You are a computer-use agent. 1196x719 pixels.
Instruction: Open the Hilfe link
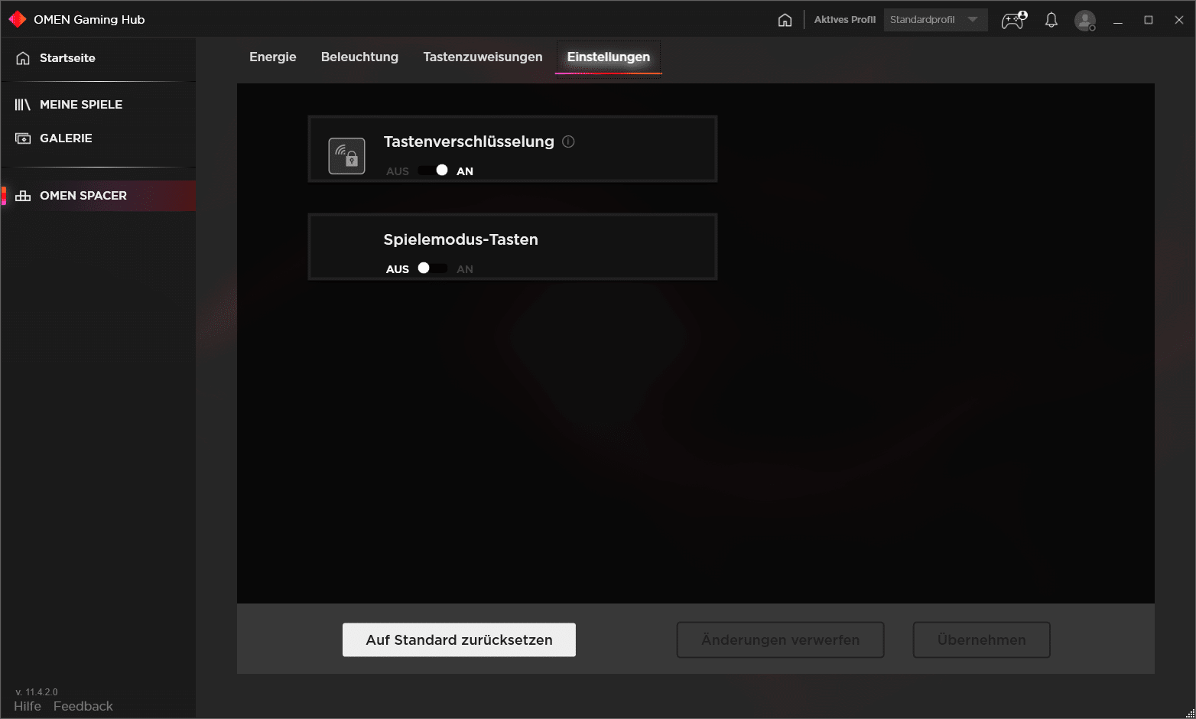28,706
